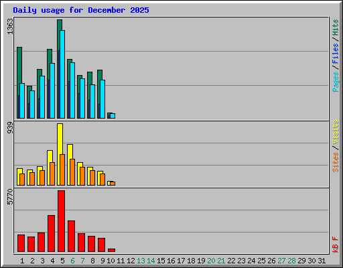Click the day 3 red KB bar
This screenshot has width=343, height=268.
41,243
